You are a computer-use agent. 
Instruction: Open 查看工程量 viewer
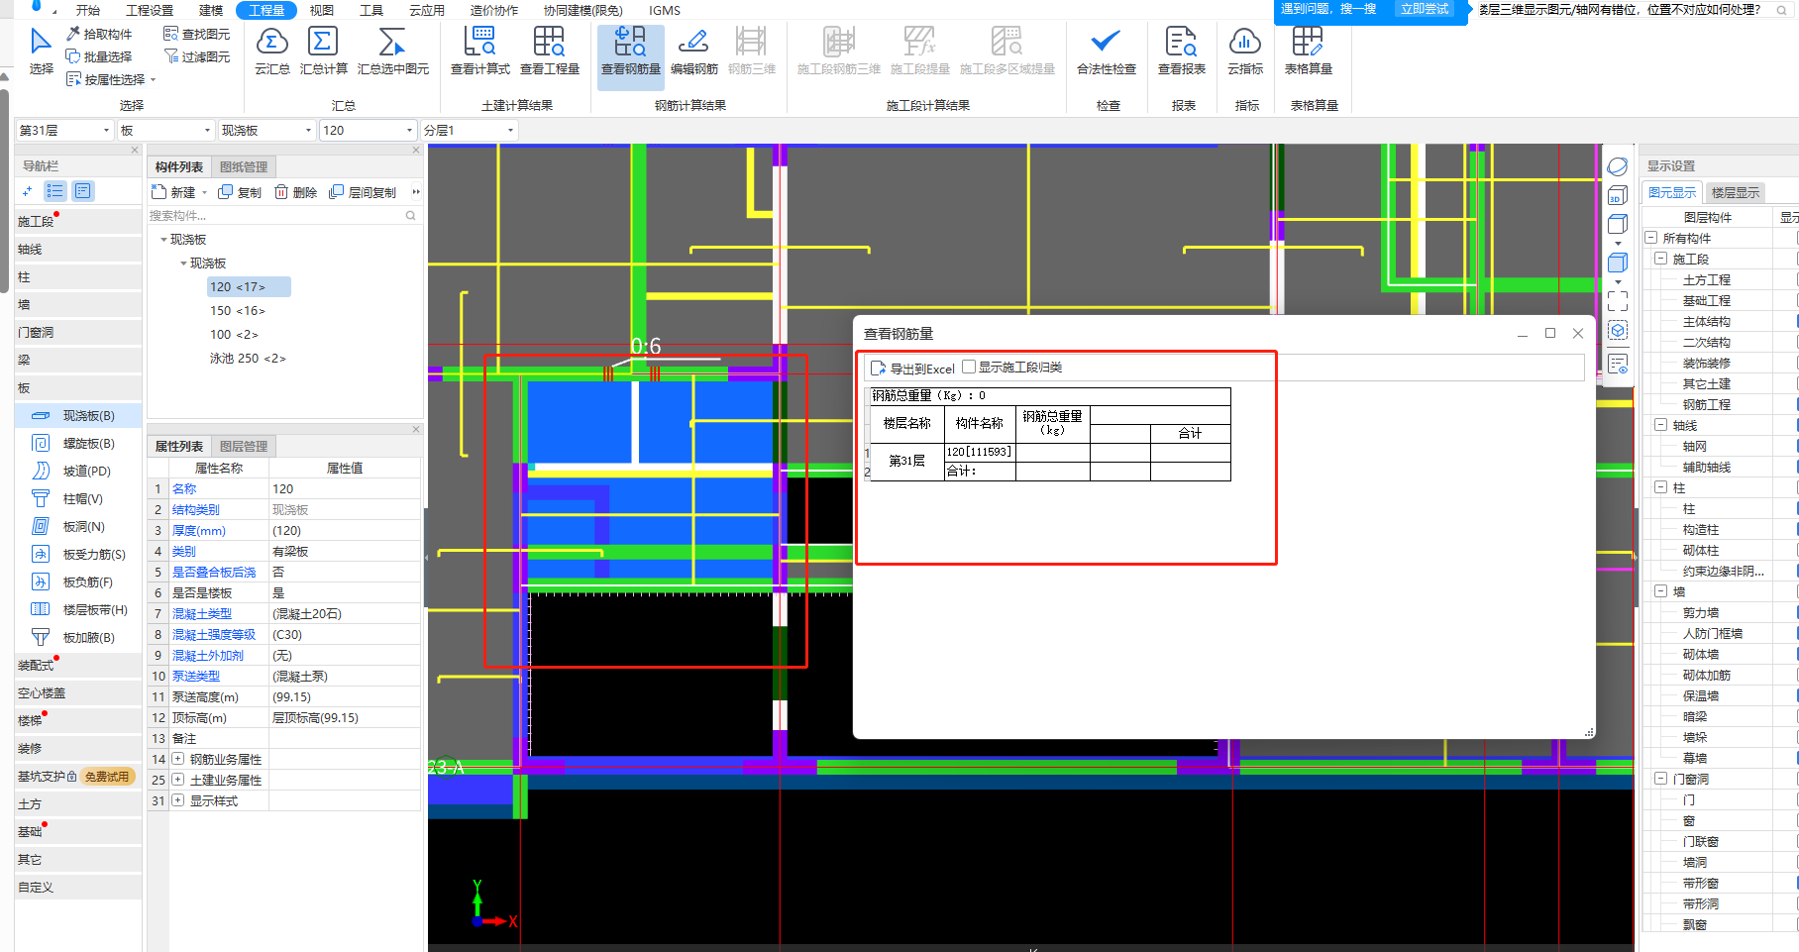tap(550, 52)
